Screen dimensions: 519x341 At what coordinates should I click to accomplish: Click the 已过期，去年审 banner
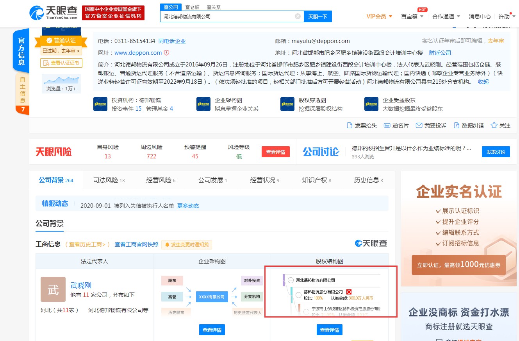(61, 51)
